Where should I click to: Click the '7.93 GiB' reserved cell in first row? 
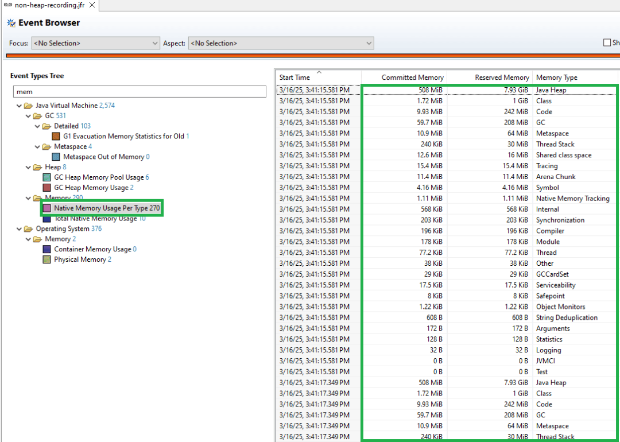[x=516, y=90]
